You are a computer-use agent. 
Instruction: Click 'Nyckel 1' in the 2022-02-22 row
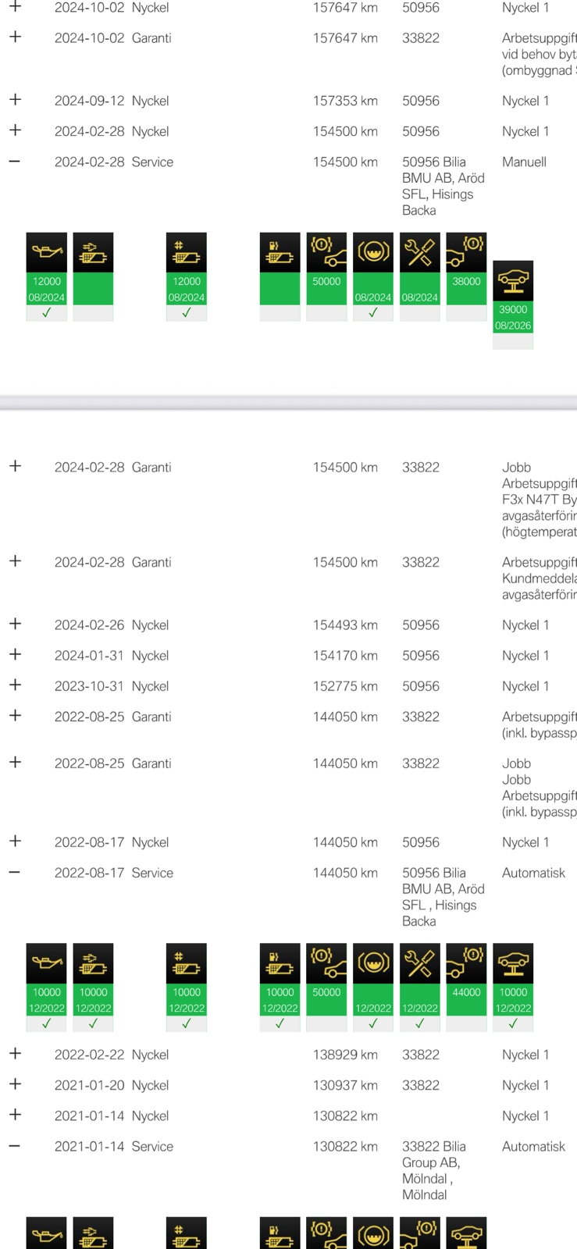(x=525, y=1055)
